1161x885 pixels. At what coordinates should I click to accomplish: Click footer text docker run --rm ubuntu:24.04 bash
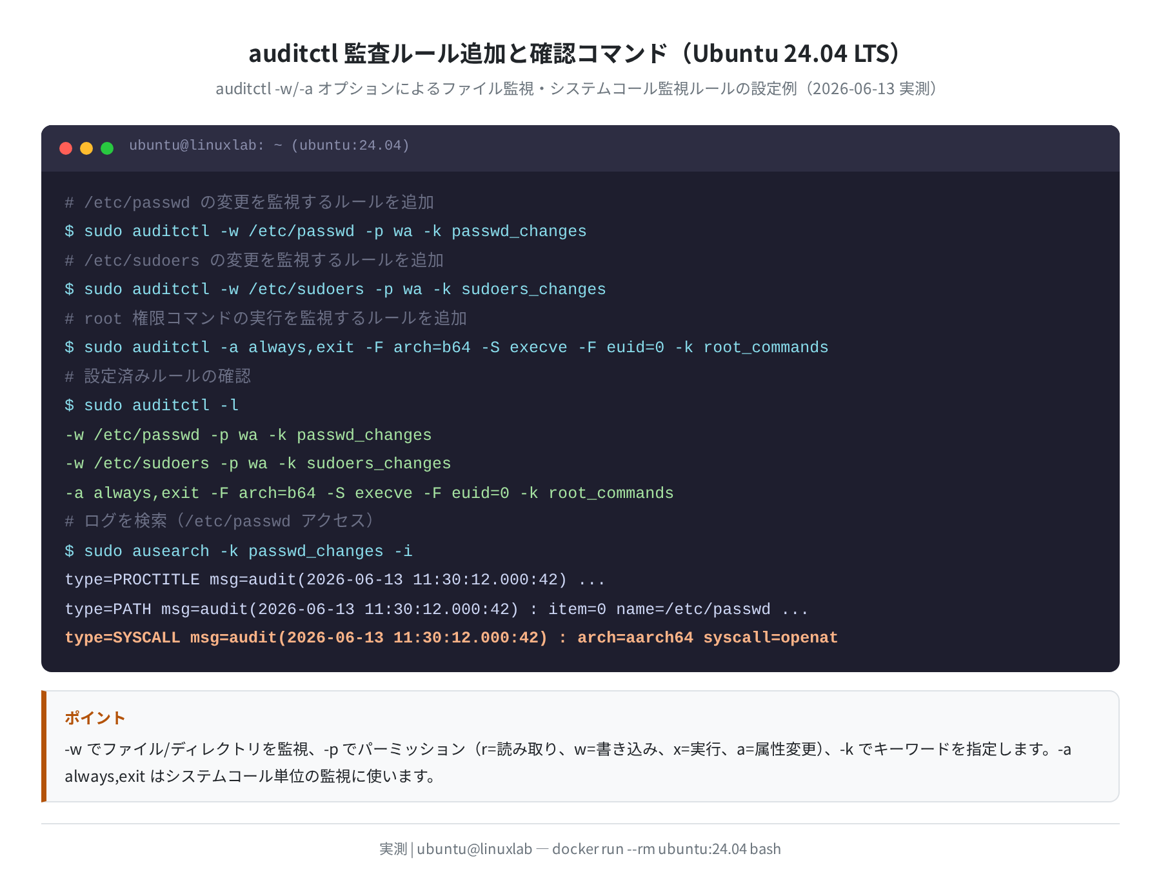point(666,849)
